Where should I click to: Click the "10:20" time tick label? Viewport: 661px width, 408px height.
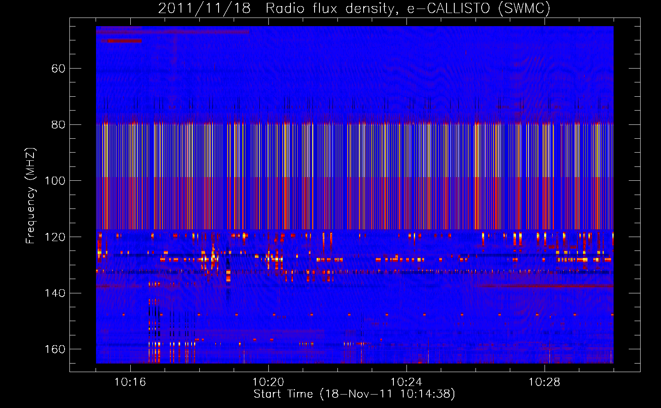268,382
